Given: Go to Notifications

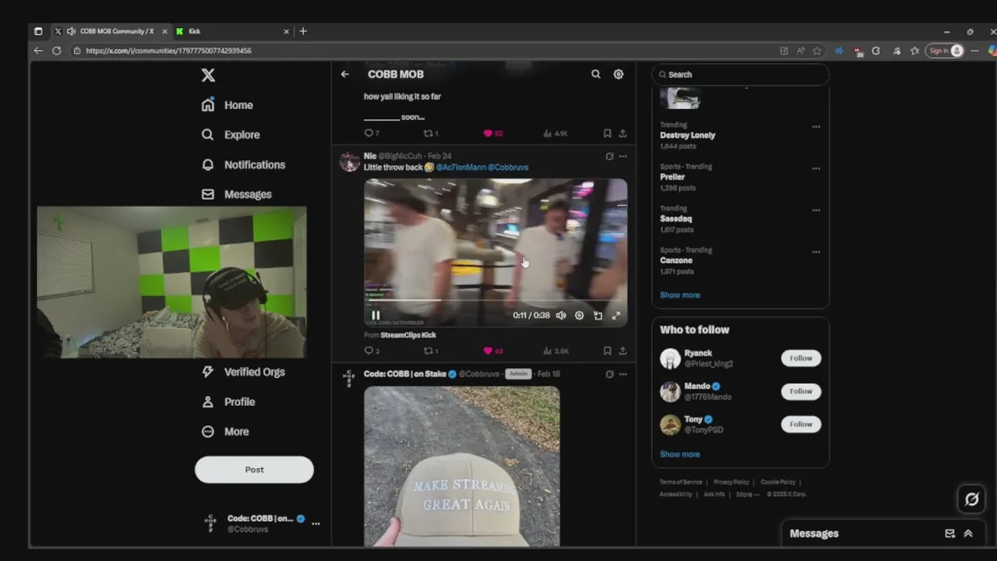Looking at the screenshot, I should pyautogui.click(x=243, y=164).
